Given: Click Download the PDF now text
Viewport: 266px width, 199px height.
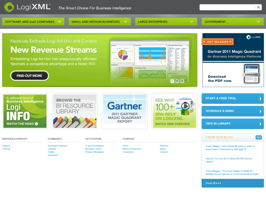Looking at the screenshot, I should tap(220, 79).
